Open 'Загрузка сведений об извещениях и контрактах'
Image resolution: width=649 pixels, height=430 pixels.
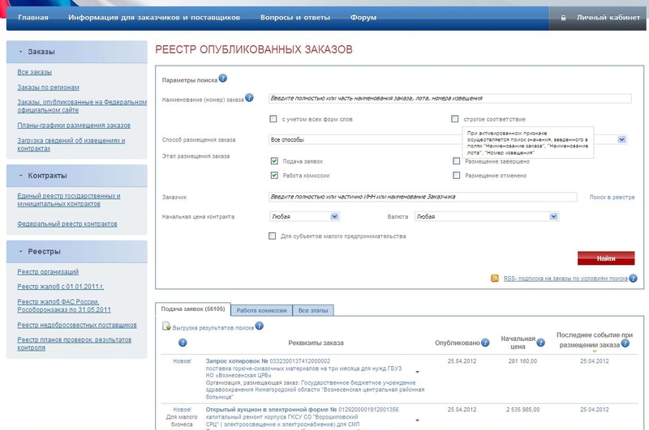point(71,145)
